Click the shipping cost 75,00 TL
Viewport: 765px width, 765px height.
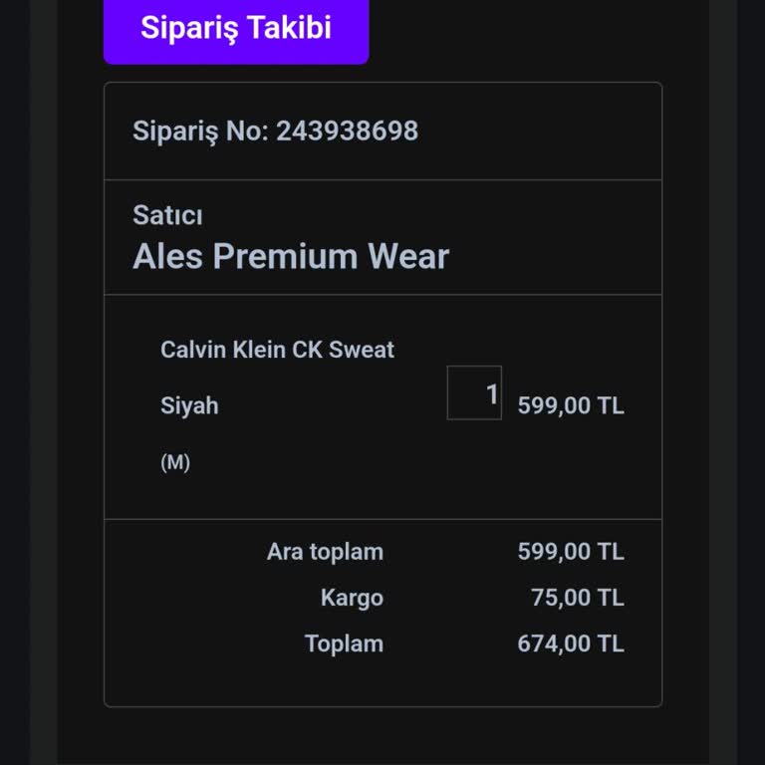click(x=578, y=598)
